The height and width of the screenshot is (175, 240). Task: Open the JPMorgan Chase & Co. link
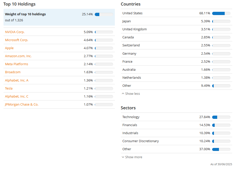[22, 105]
